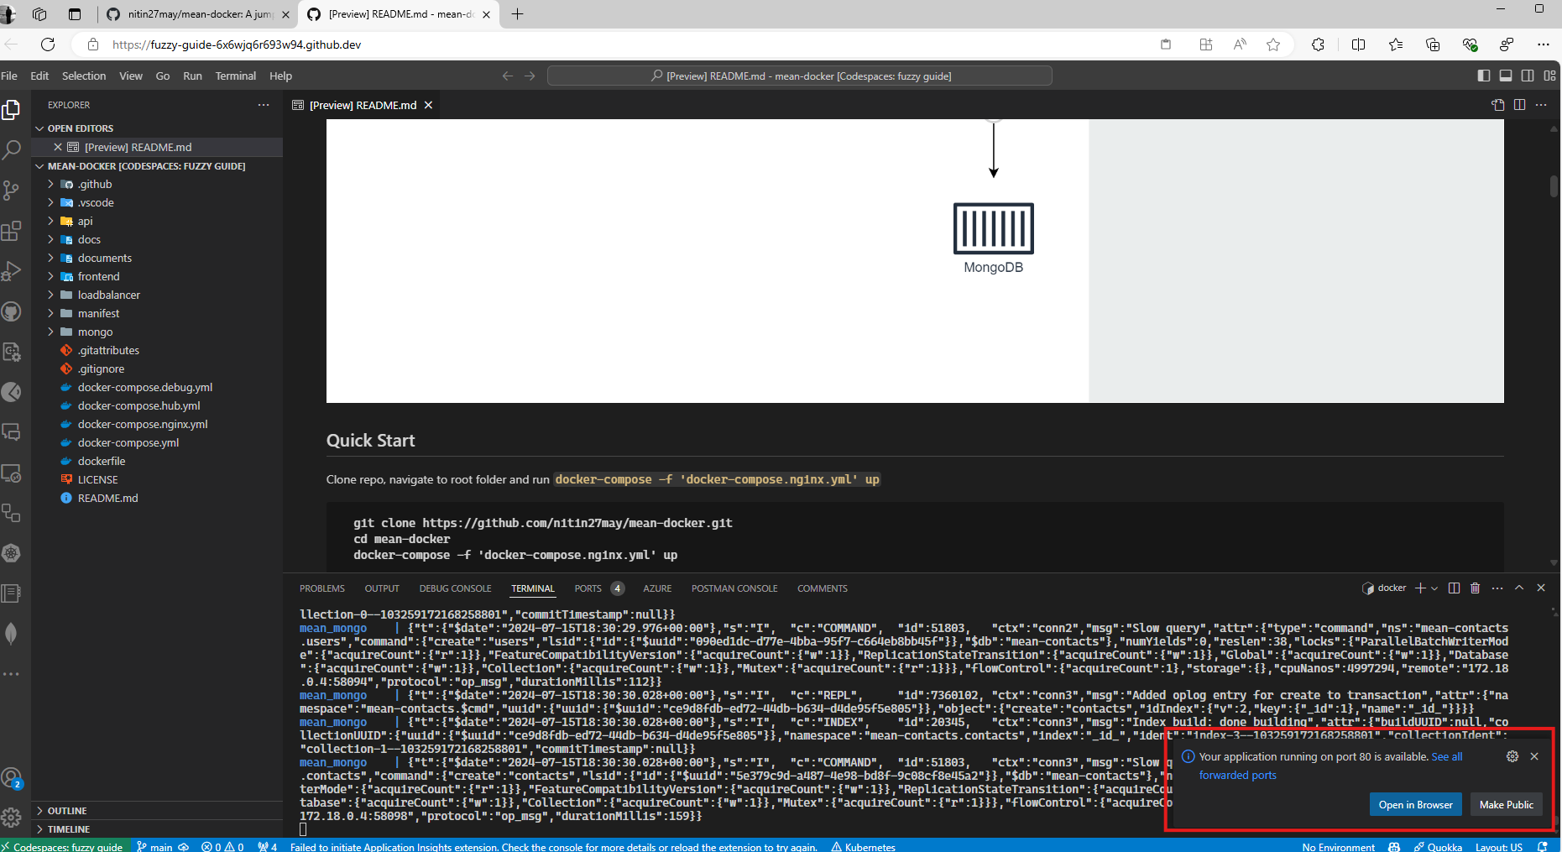Open the Explorer view in activity bar
The image size is (1562, 852).
click(11, 110)
